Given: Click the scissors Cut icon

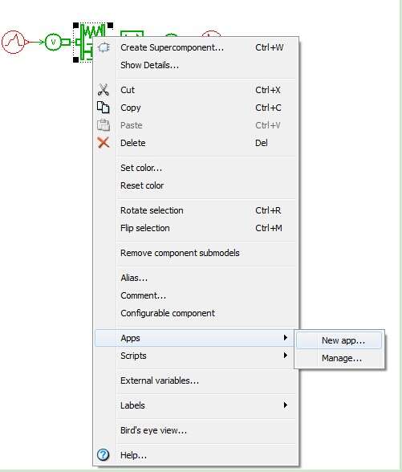Looking at the screenshot, I should 104,90.
